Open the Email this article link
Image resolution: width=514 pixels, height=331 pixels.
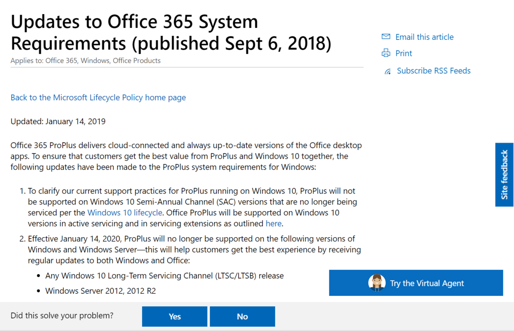pyautogui.click(x=424, y=37)
